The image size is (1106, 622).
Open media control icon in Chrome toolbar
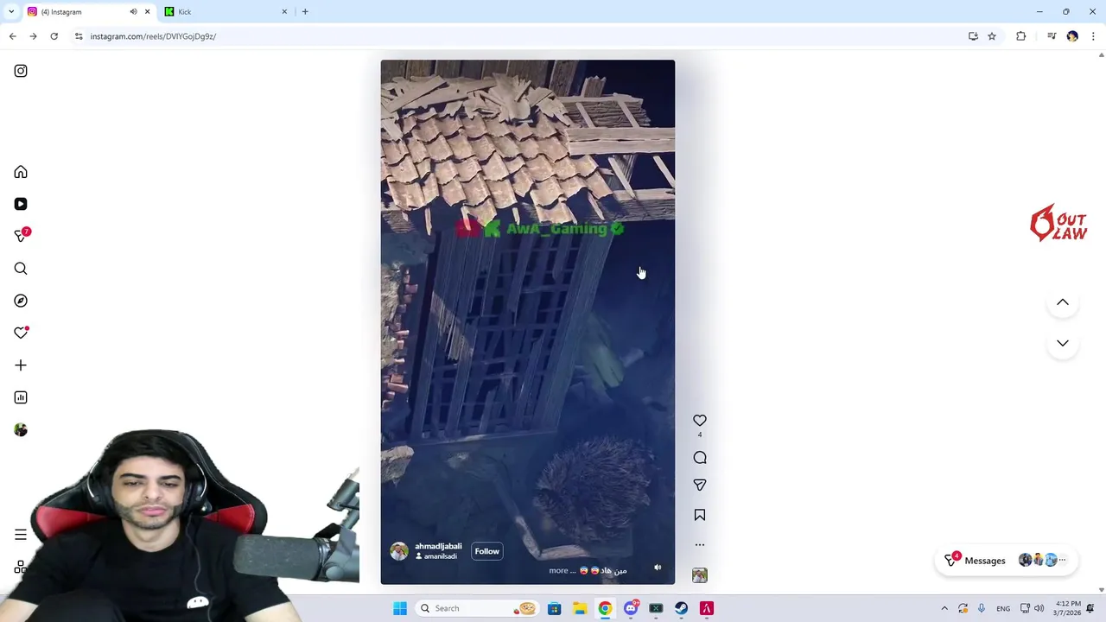[1052, 36]
